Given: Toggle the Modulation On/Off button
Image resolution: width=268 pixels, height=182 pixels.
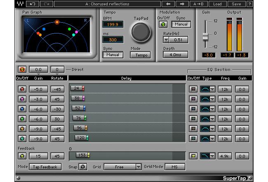Looking at the screenshot, I should click(x=163, y=24).
